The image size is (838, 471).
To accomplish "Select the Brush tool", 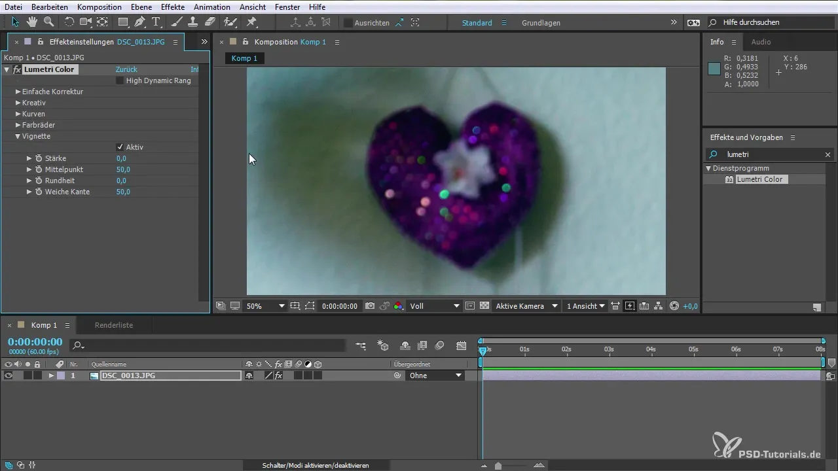I will [176, 22].
